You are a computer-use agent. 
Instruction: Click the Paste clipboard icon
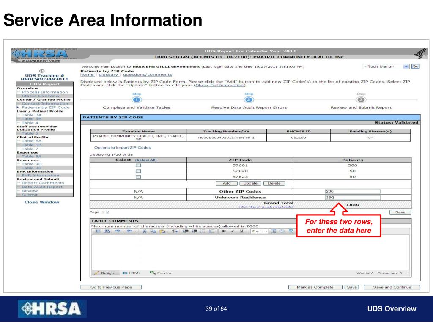click(162, 231)
